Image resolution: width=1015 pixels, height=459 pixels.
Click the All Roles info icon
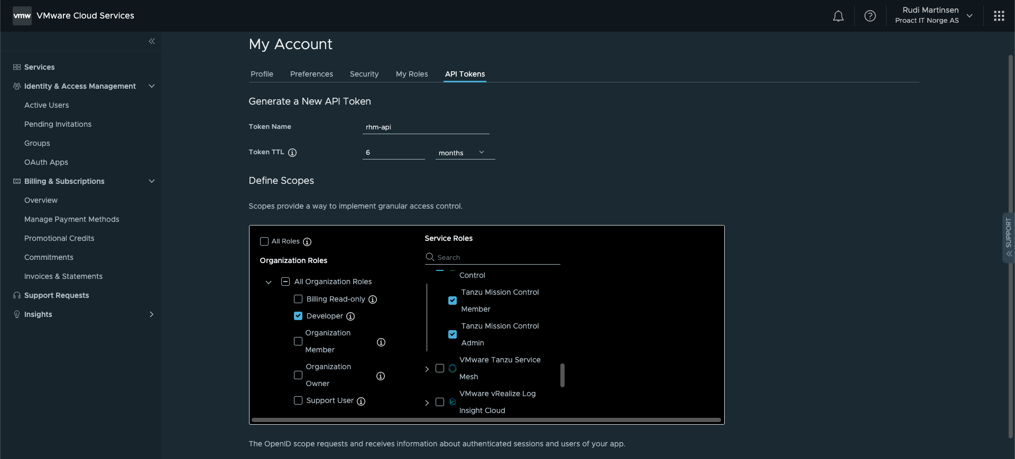[307, 242]
